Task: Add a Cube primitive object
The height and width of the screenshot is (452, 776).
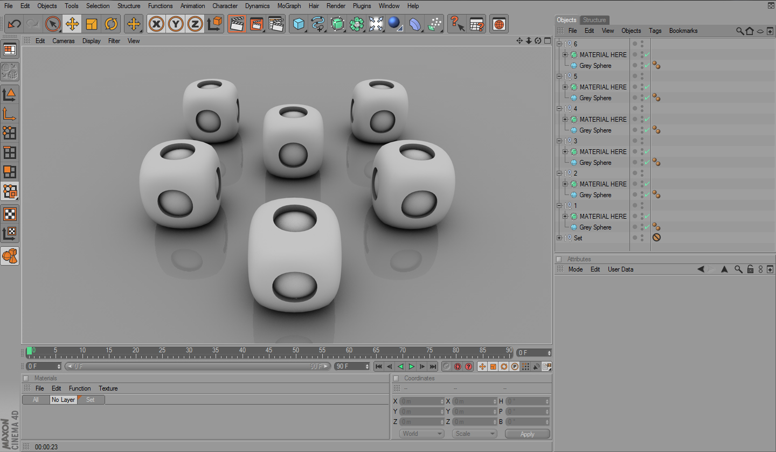Action: click(x=299, y=24)
